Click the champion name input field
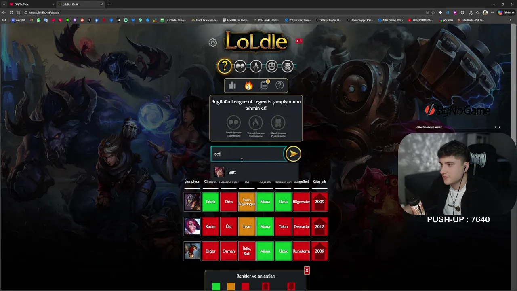 click(x=248, y=154)
